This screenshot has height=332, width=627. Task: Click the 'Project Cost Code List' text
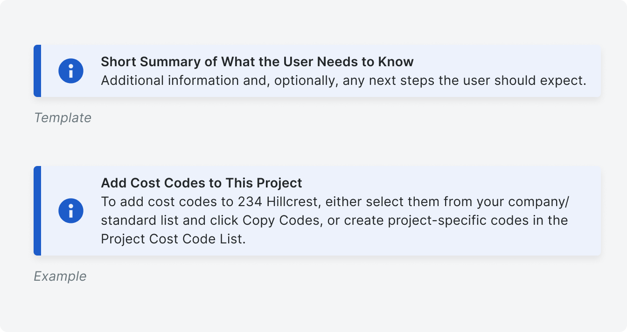pyautogui.click(x=172, y=239)
